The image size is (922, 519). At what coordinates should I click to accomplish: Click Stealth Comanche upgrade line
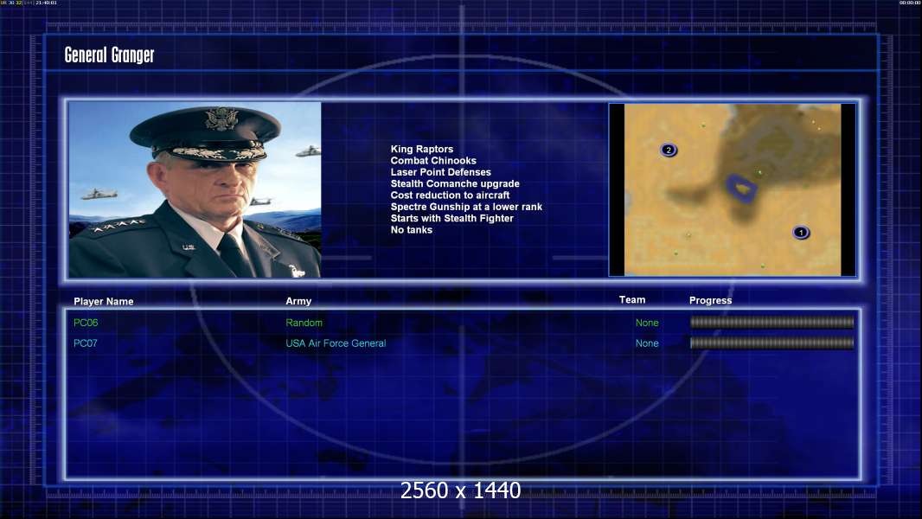[455, 183]
